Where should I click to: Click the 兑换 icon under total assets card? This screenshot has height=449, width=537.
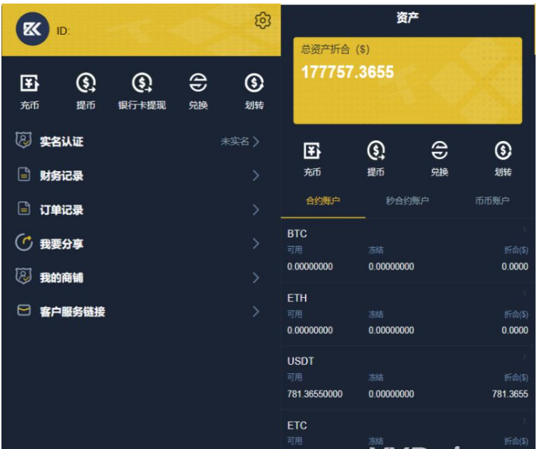pyautogui.click(x=439, y=151)
